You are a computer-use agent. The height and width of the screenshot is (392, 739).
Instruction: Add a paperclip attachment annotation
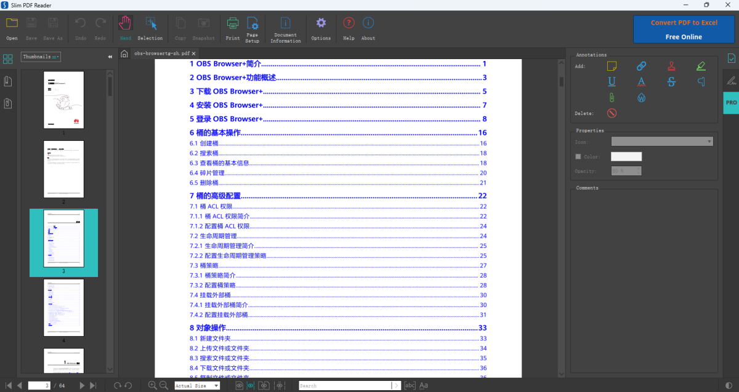click(x=612, y=98)
